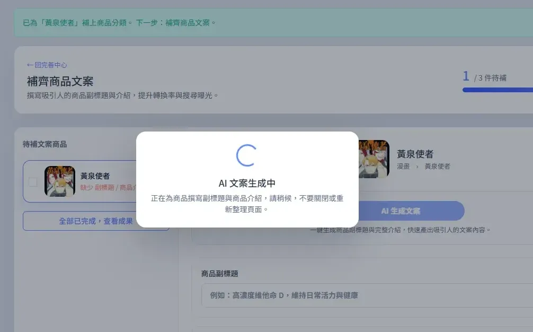Click the 一鍵生成商品副標題 helper text

tap(401, 230)
